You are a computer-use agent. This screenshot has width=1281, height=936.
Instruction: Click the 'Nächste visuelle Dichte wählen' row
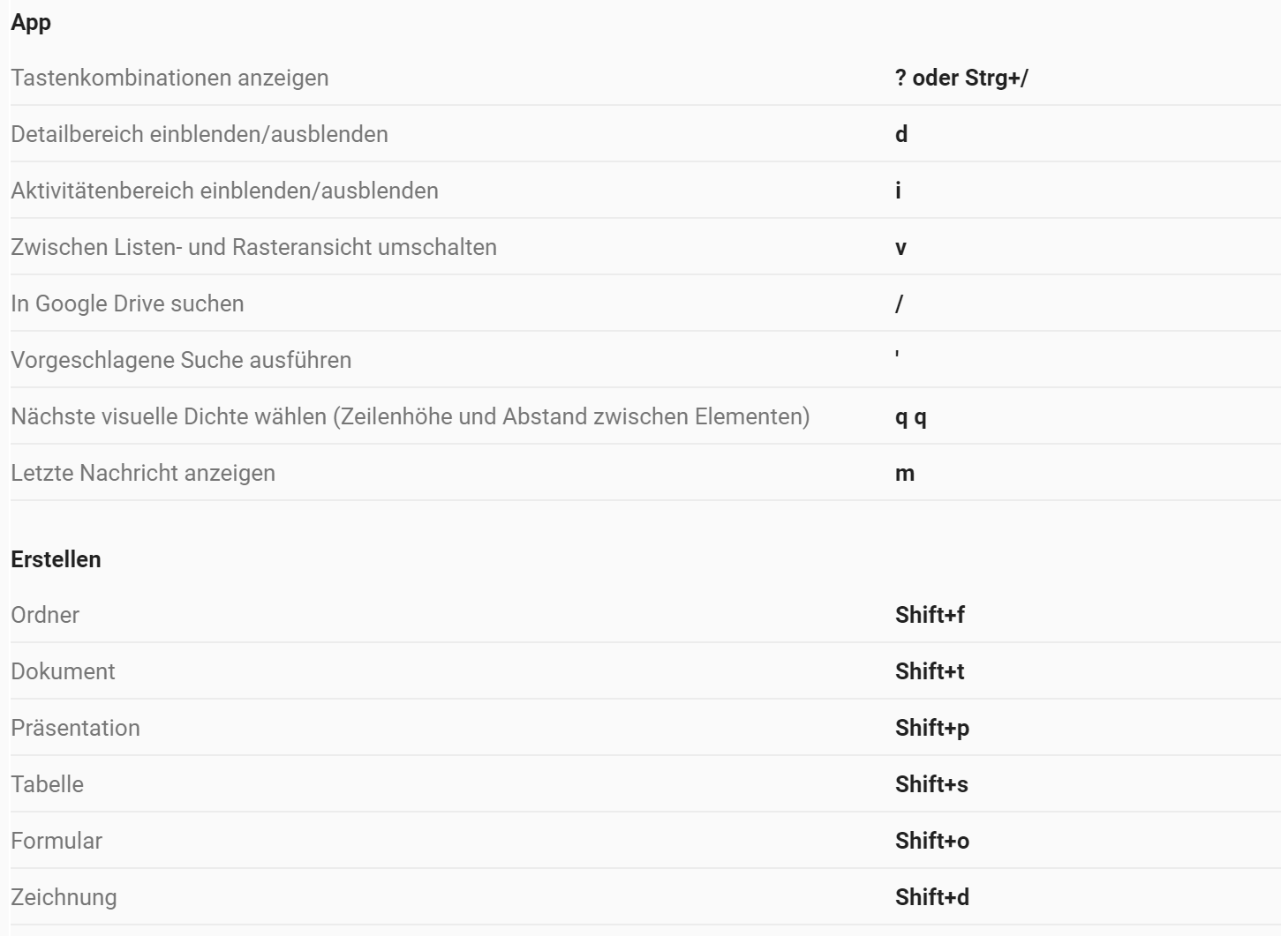[x=410, y=416]
